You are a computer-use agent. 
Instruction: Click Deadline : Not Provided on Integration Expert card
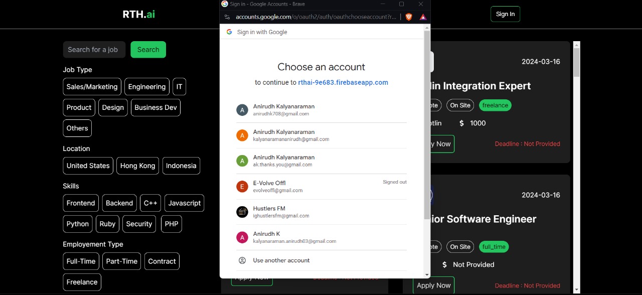528,144
